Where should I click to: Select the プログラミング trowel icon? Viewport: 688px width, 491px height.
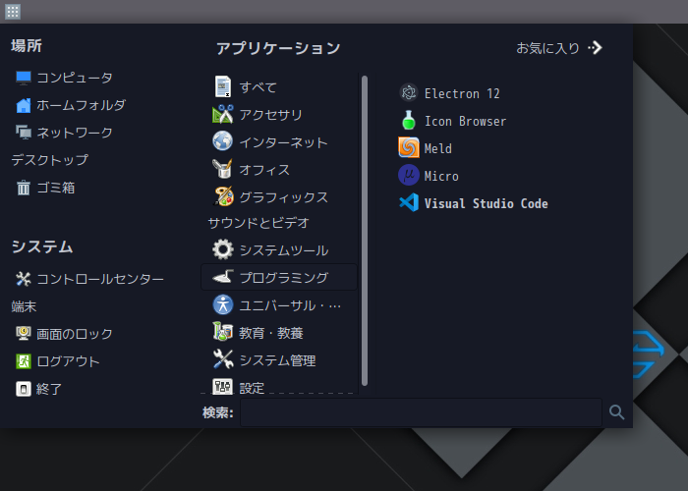[x=223, y=277]
